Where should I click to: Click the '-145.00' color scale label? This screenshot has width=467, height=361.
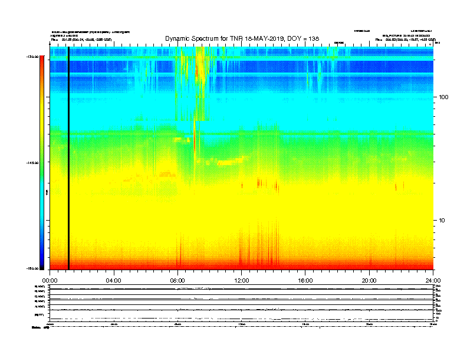pyautogui.click(x=32, y=163)
